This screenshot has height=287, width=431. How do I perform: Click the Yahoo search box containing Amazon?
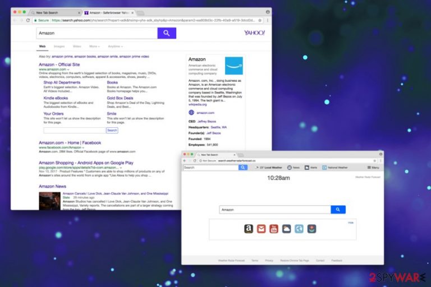[97, 33]
